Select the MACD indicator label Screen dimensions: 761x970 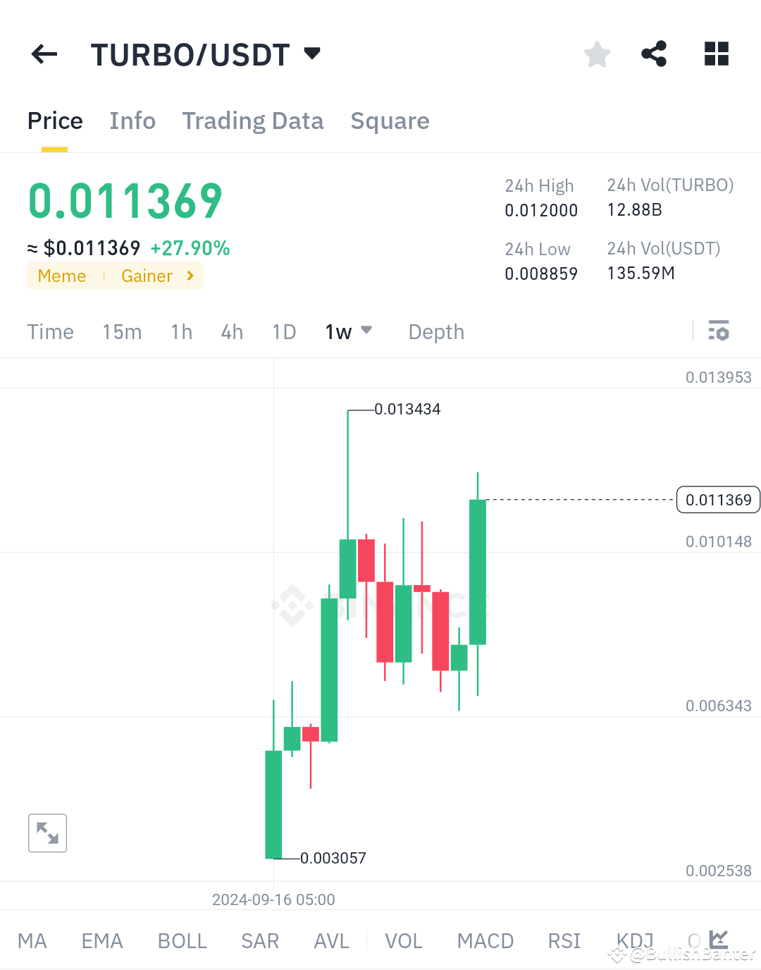pos(485,940)
